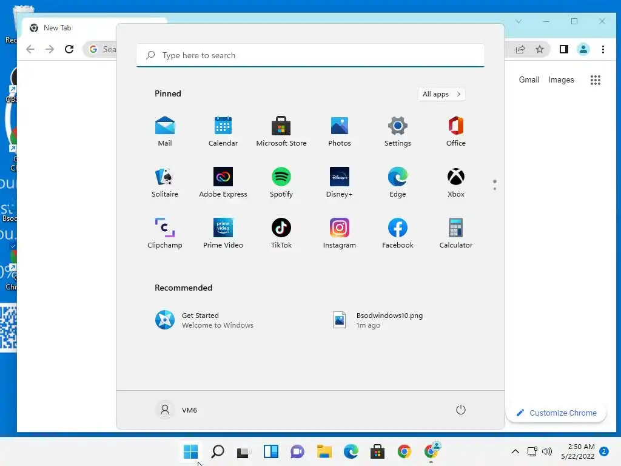Open the Xbox app

(x=456, y=183)
